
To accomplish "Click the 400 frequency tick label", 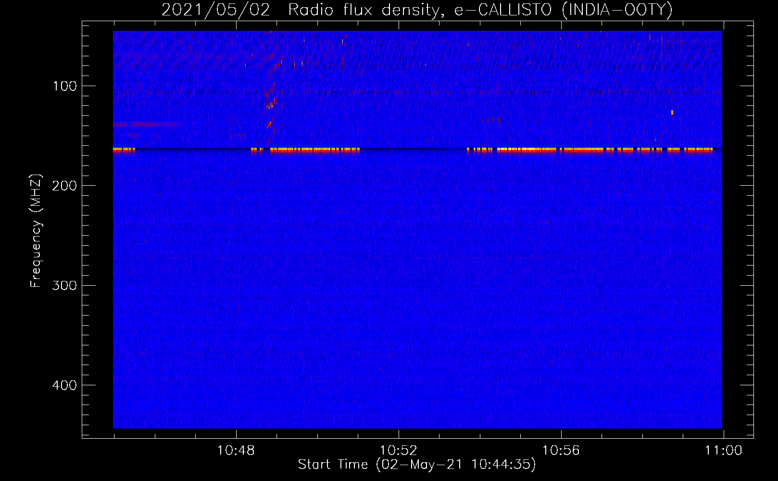I will click(x=64, y=385).
